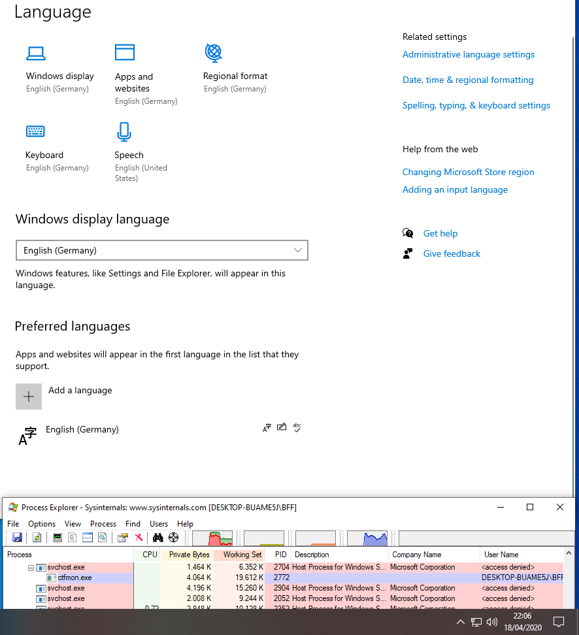Collapse svchost.exe tree node with PID 2704

pyautogui.click(x=31, y=568)
